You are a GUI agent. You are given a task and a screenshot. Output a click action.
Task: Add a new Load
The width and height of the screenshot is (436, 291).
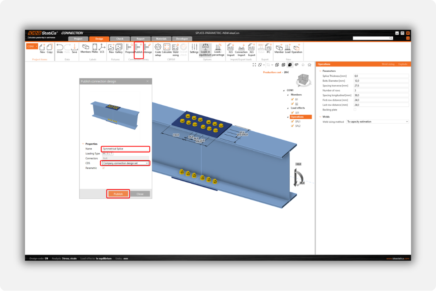(288, 48)
